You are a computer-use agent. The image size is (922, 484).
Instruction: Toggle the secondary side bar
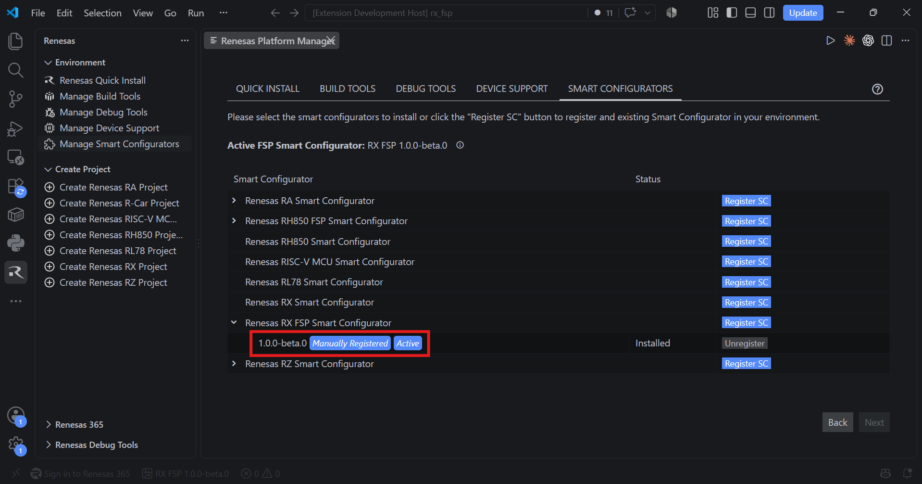coord(769,13)
